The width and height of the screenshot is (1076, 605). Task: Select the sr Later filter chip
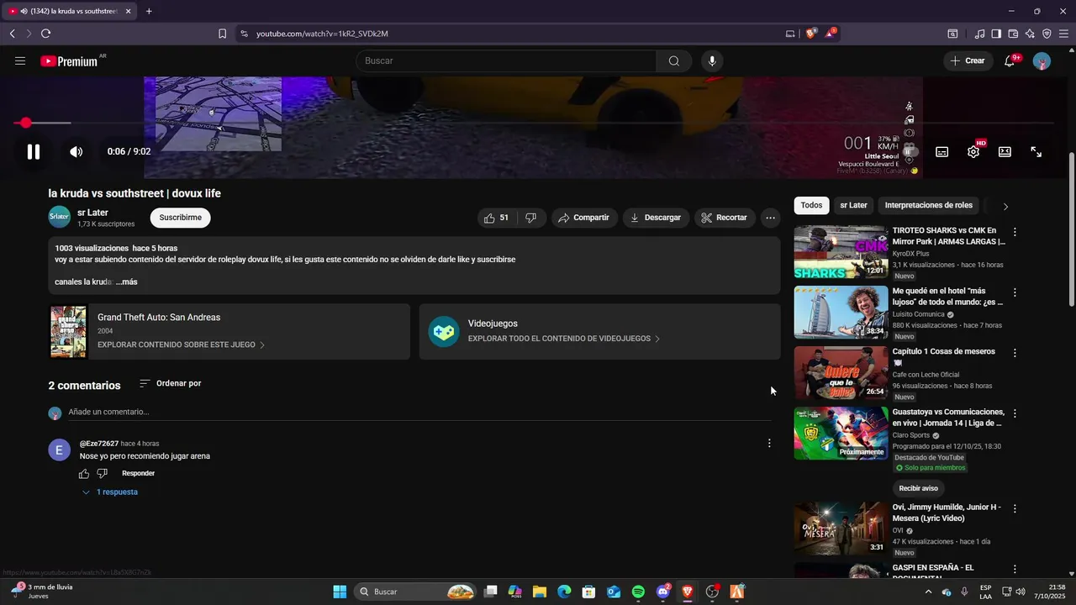click(x=853, y=205)
